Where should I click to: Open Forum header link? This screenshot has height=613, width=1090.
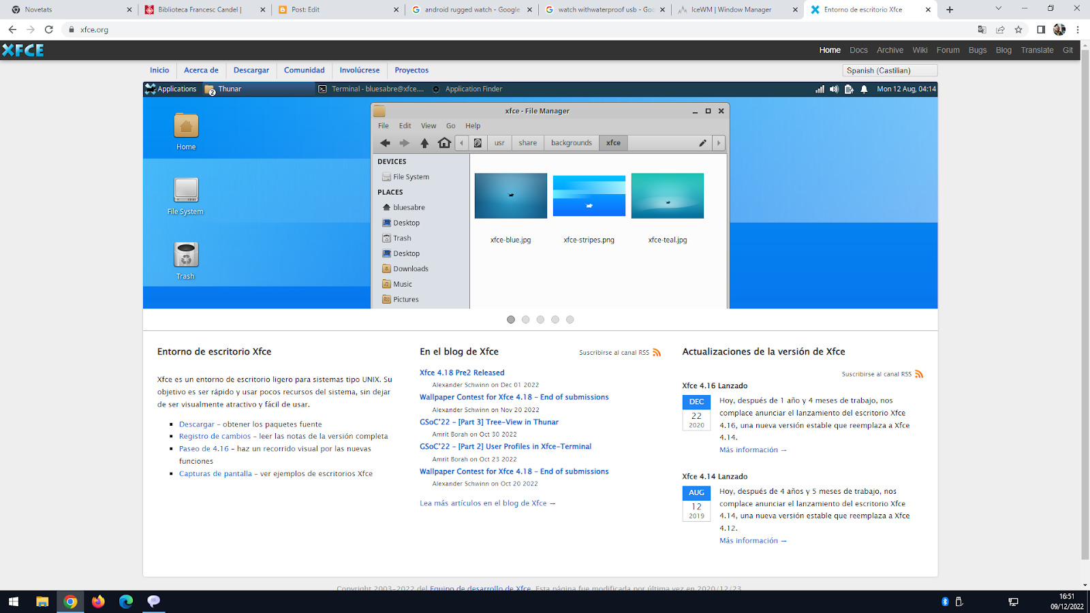[948, 50]
